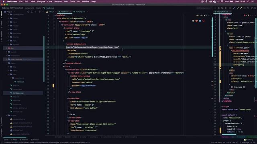Open the Project panel gear settings

pyautogui.click(x=39, y=12)
